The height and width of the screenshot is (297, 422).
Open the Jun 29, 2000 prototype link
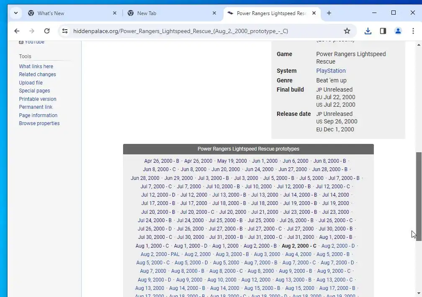178,178
